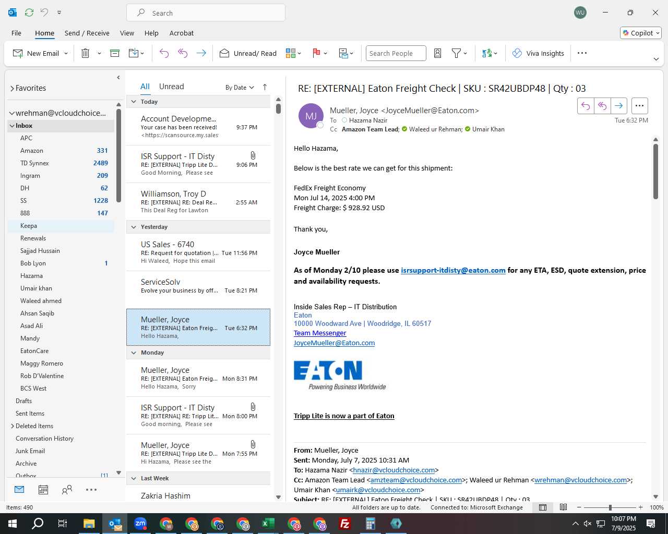The width and height of the screenshot is (668, 534).
Task: Collapse the wrehman@vcloudchoice account tree
Action: coord(11,113)
